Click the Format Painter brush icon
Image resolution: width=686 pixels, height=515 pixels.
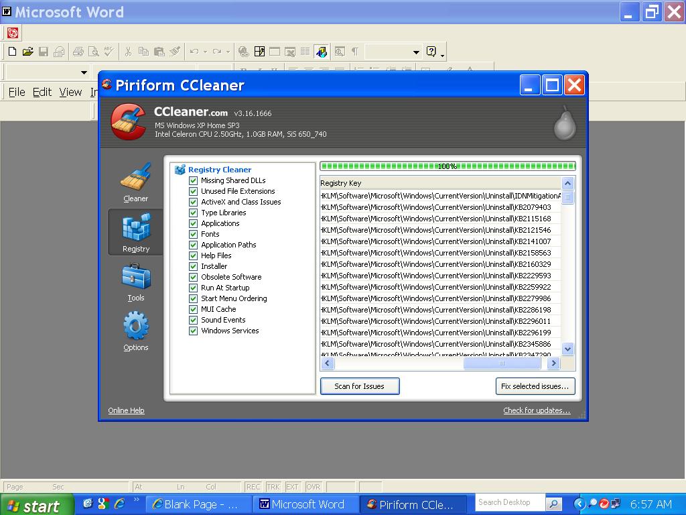coord(175,52)
